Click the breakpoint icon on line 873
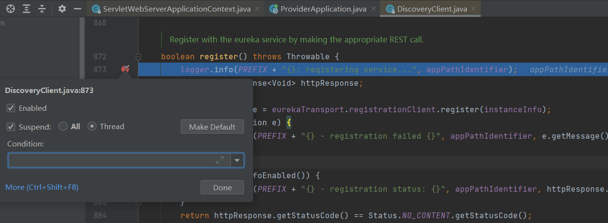 [125, 69]
